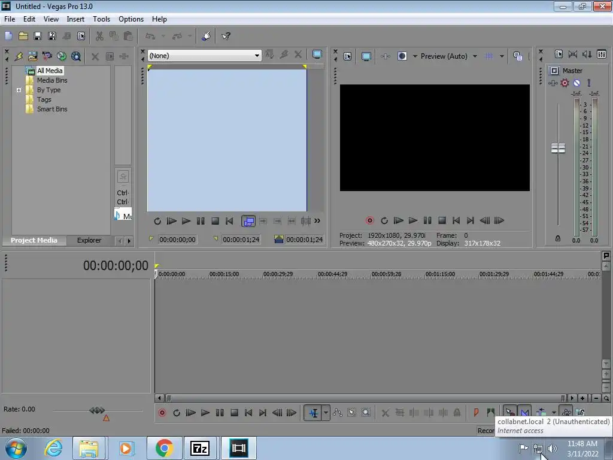Viewport: 613px width, 460px height.
Task: Open the Tools menu
Action: tap(101, 19)
